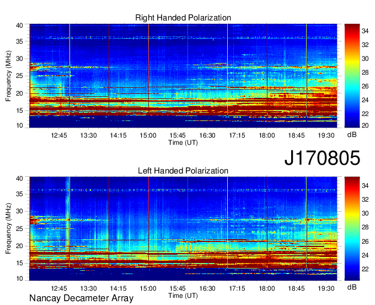
Task: Click "19:30" time tick of Left Handed plot
Action: [326, 288]
